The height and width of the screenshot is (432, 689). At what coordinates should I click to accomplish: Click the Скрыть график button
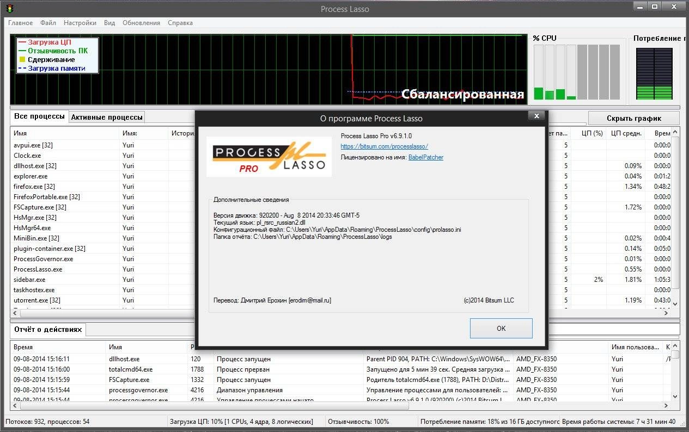[634, 118]
